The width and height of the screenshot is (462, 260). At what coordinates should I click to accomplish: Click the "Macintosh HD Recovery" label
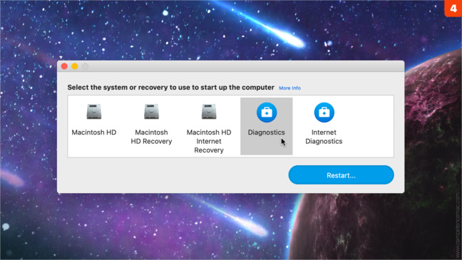(x=151, y=137)
